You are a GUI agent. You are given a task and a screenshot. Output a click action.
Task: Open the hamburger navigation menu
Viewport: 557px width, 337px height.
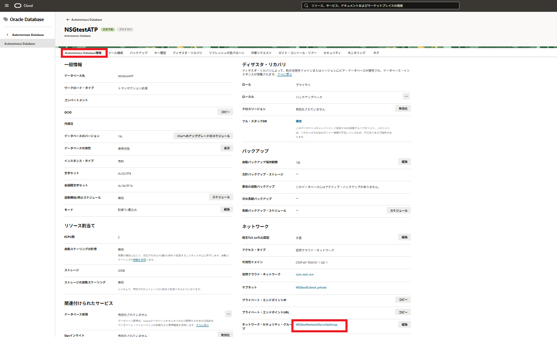tap(6, 5)
